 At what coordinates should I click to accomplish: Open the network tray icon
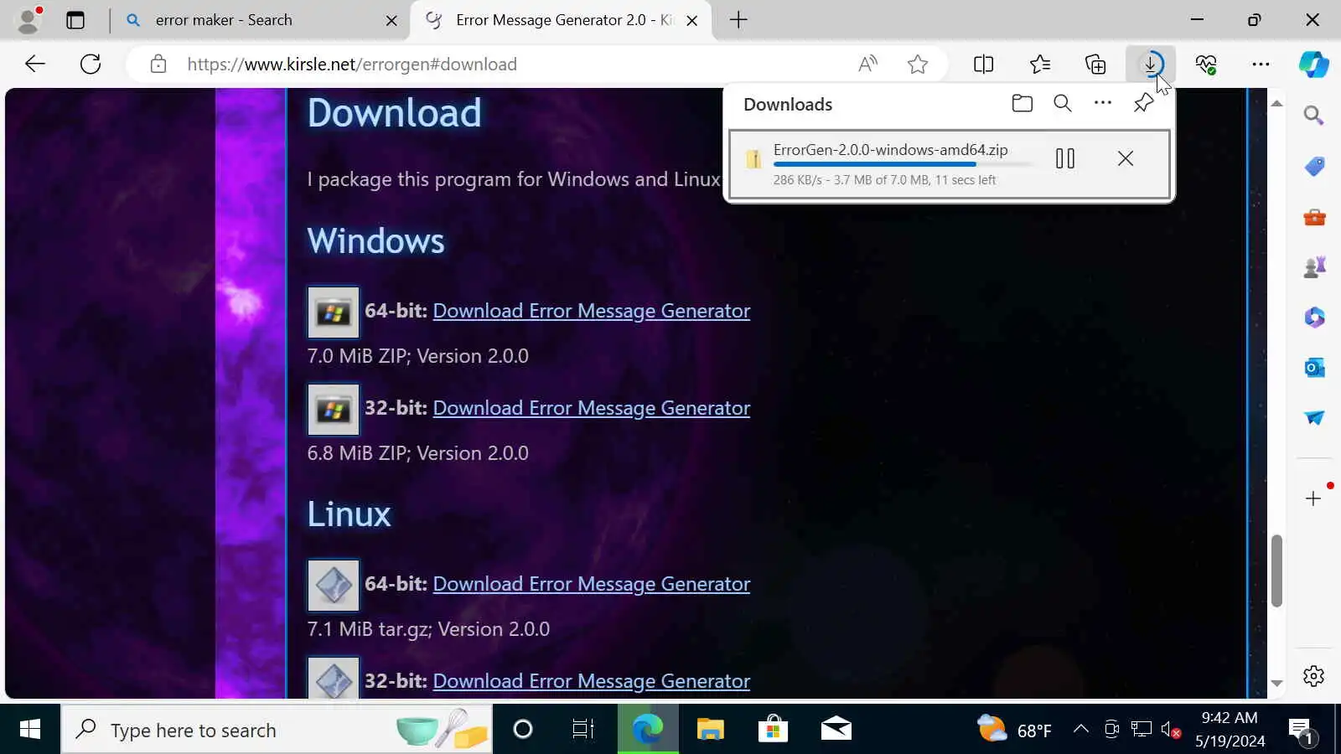pyautogui.click(x=1141, y=730)
